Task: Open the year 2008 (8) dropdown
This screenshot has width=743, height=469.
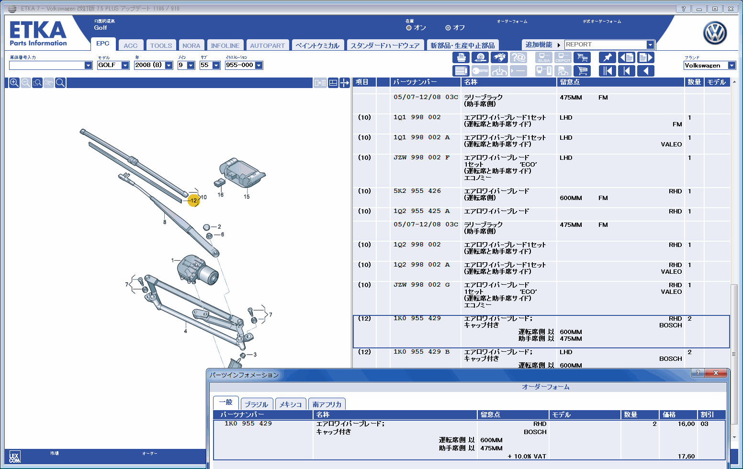Action: [169, 65]
